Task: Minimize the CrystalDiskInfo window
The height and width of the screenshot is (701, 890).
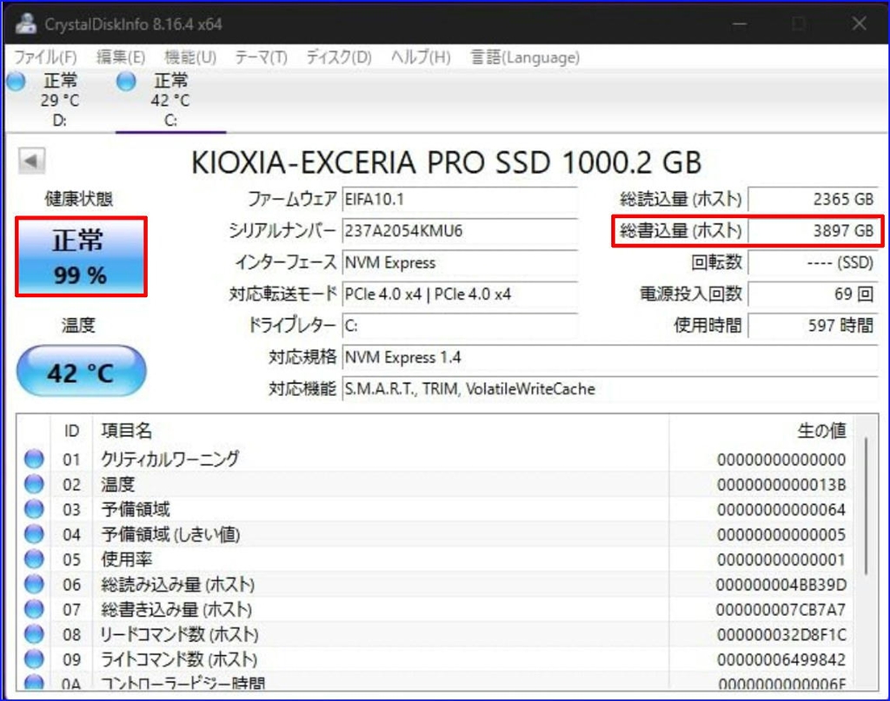Action: tap(739, 23)
